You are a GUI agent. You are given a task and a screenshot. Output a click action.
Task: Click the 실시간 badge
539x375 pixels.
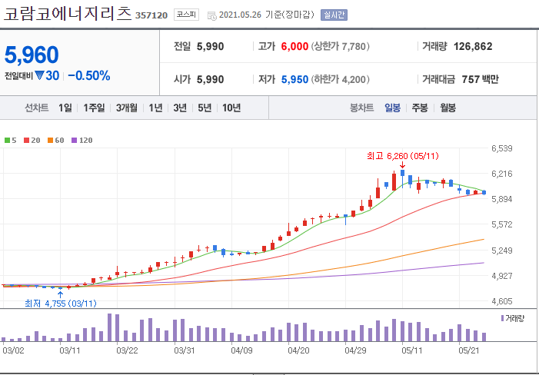(x=334, y=15)
